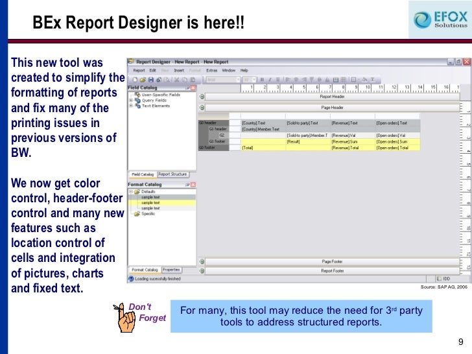Click the cell borders square icon
Screen dimensions: 472x354
pyautogui.click(x=353, y=80)
